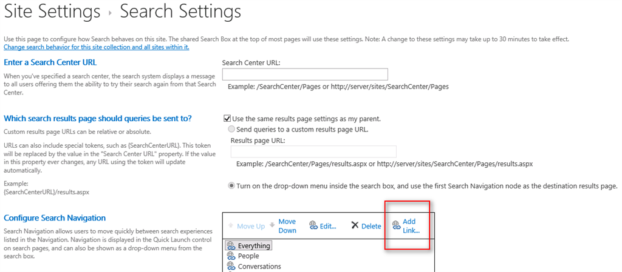Select 'Send queries to a custom results page URL'

(231, 129)
